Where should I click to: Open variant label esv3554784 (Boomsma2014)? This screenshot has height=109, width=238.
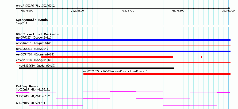35,54
